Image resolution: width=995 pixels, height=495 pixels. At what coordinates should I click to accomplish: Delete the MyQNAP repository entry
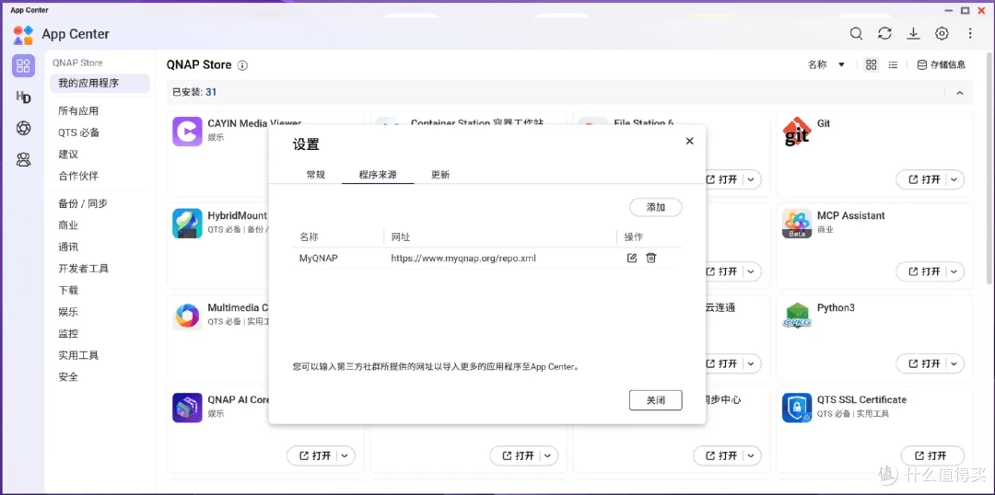pos(651,258)
